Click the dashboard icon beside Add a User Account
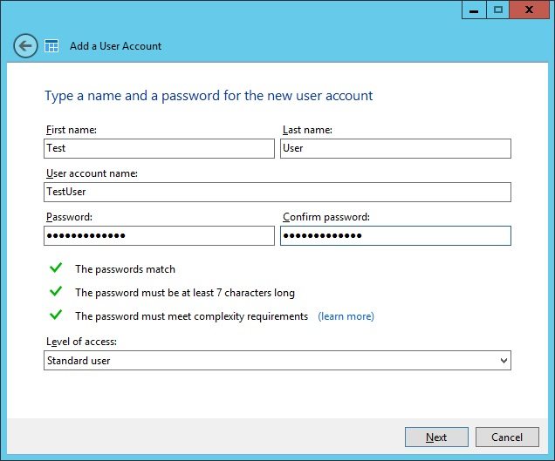This screenshot has width=555, height=461. (x=51, y=46)
